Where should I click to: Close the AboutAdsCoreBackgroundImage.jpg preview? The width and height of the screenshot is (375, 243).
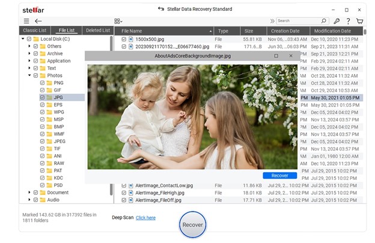(x=291, y=56)
